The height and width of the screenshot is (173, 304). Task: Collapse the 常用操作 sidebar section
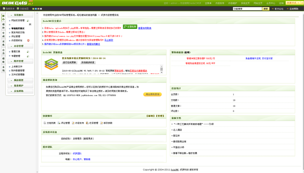[x=21, y=15]
